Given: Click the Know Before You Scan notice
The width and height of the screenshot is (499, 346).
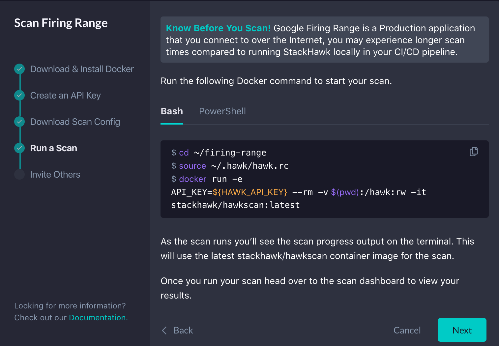Looking at the screenshot, I should [x=324, y=40].
